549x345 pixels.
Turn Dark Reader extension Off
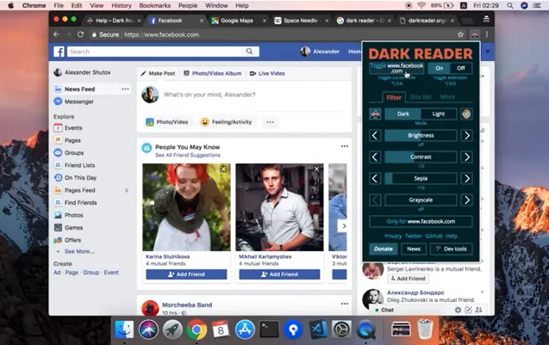[461, 68]
